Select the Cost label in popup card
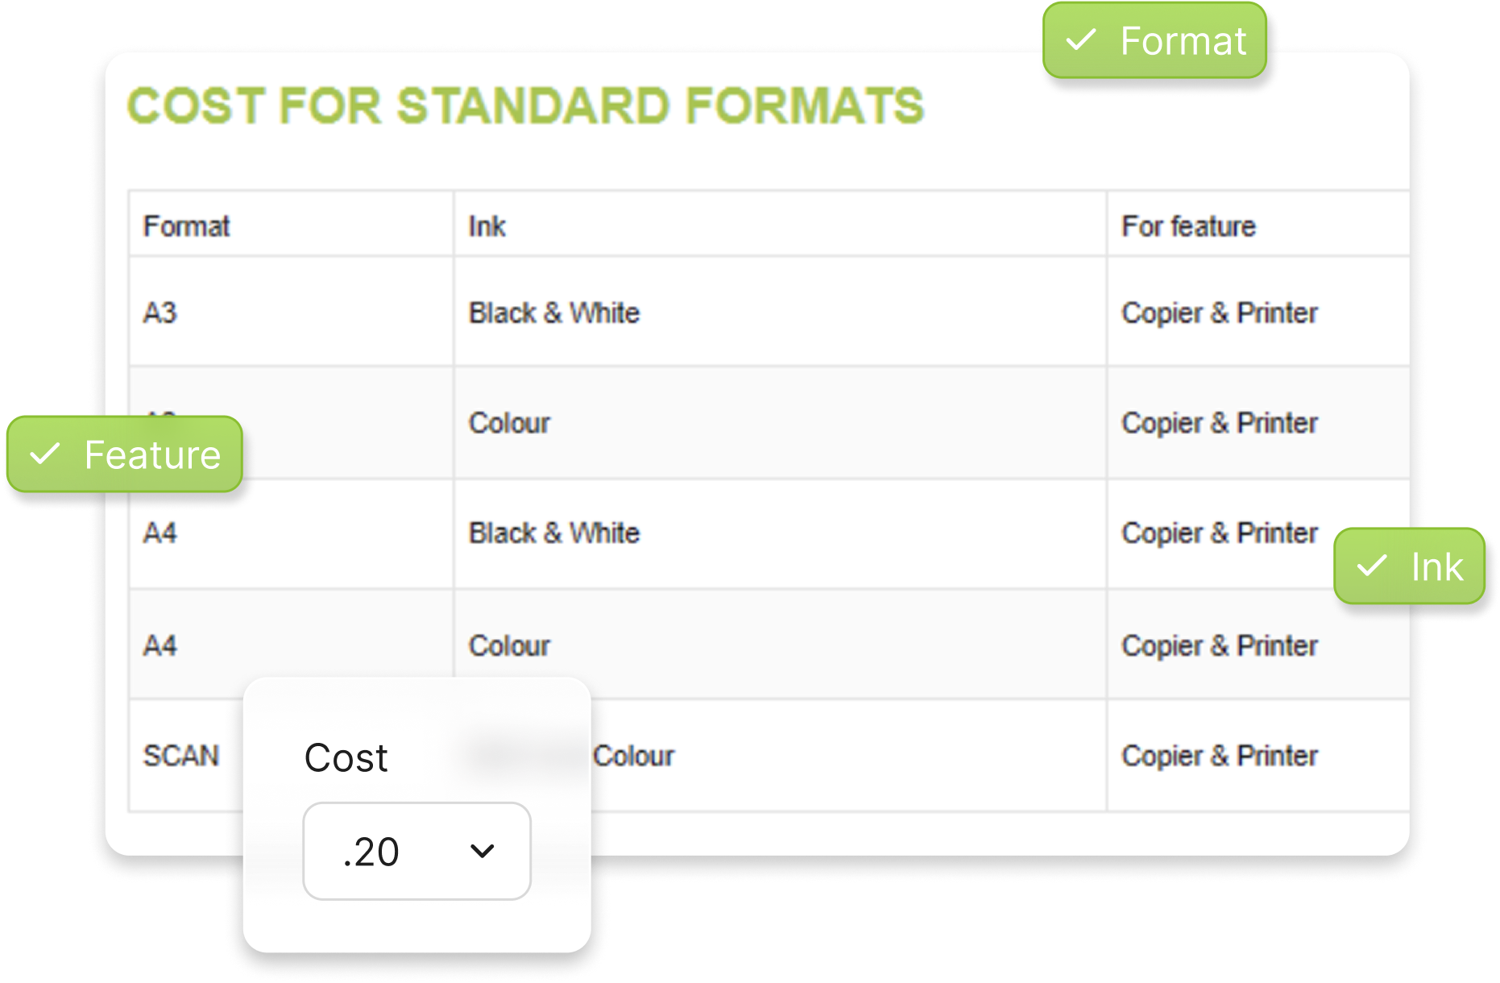The height and width of the screenshot is (983, 1500). [346, 758]
